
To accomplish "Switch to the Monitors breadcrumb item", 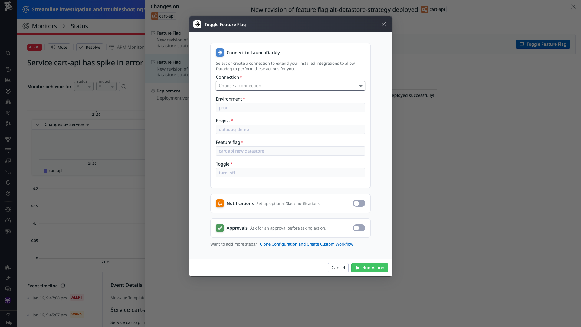I will tap(44, 26).
